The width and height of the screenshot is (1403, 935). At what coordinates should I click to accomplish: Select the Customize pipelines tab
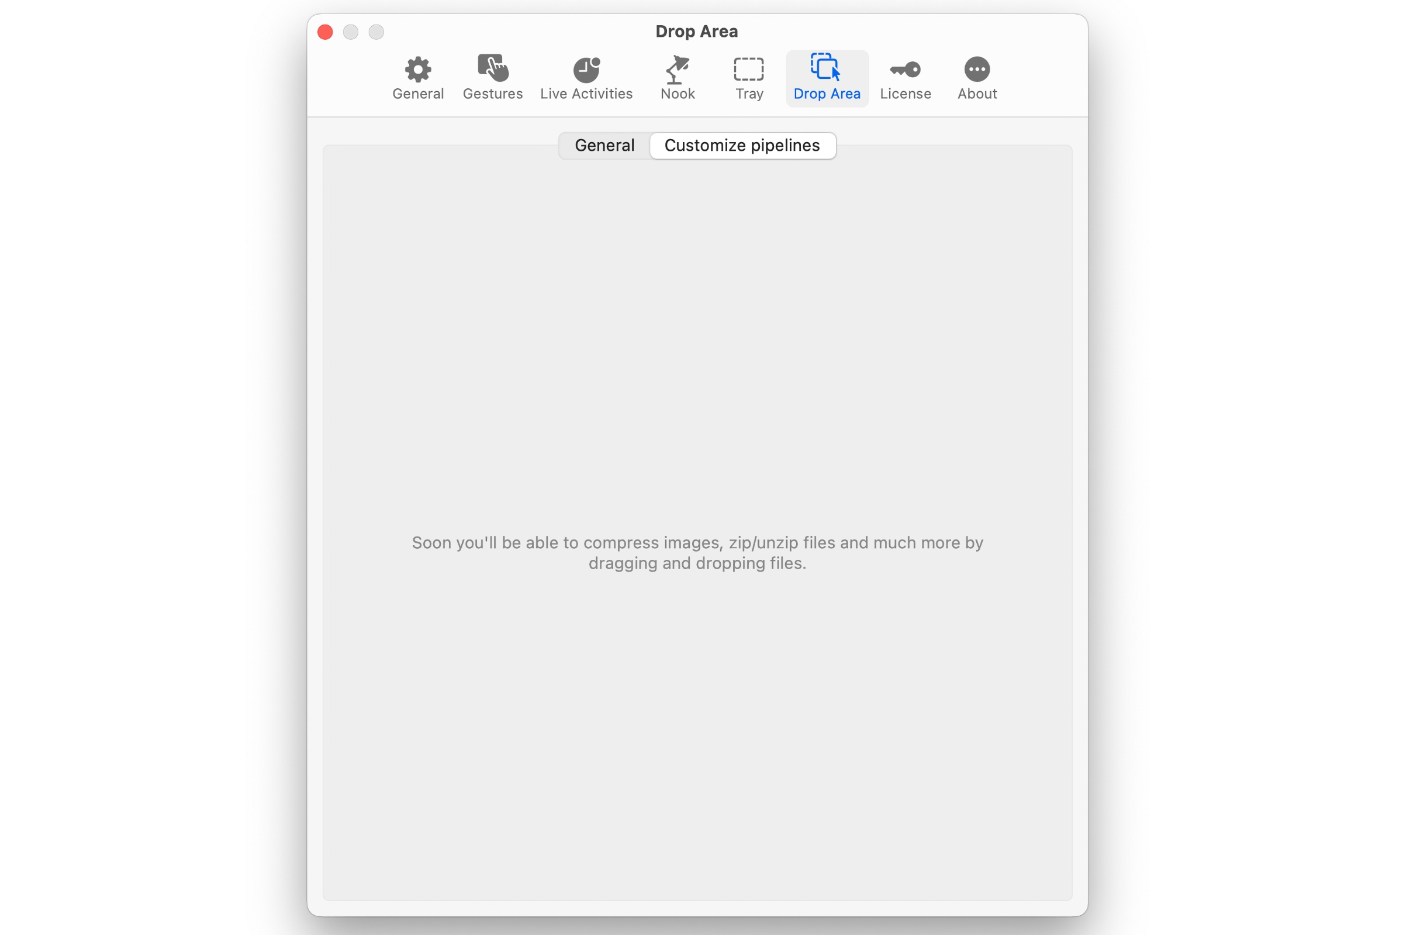742,146
